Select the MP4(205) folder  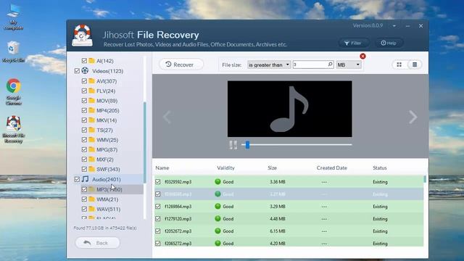pyautogui.click(x=108, y=111)
